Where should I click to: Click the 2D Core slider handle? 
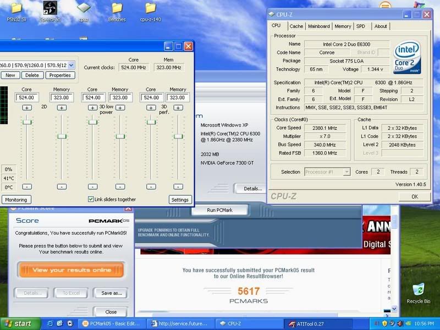(x=27, y=122)
